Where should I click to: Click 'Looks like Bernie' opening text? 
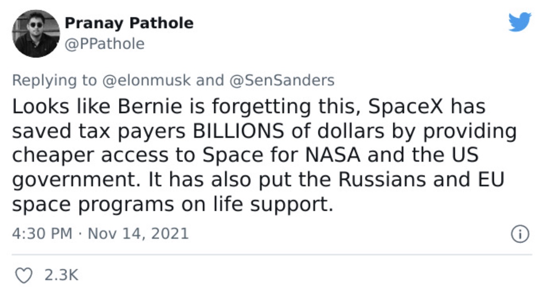(97, 107)
